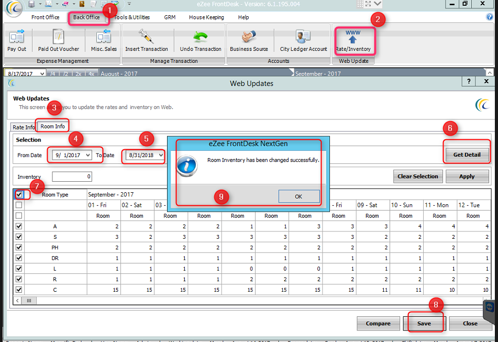
Task: Uncheck room type DR checkbox
Action: pyautogui.click(x=19, y=258)
